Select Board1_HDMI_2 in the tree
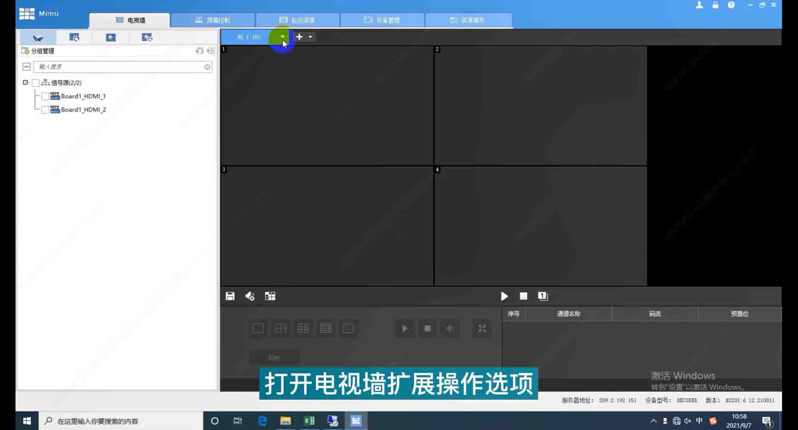798x430 pixels. click(83, 109)
